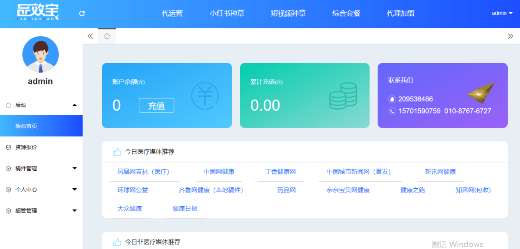The height and width of the screenshot is (249, 520).
Task: Click the 资源报价 sidebar icon
Action: 7,147
